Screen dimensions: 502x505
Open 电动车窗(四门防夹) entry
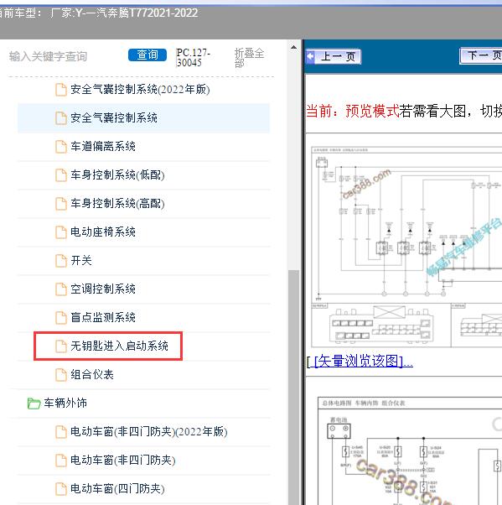[x=117, y=488]
